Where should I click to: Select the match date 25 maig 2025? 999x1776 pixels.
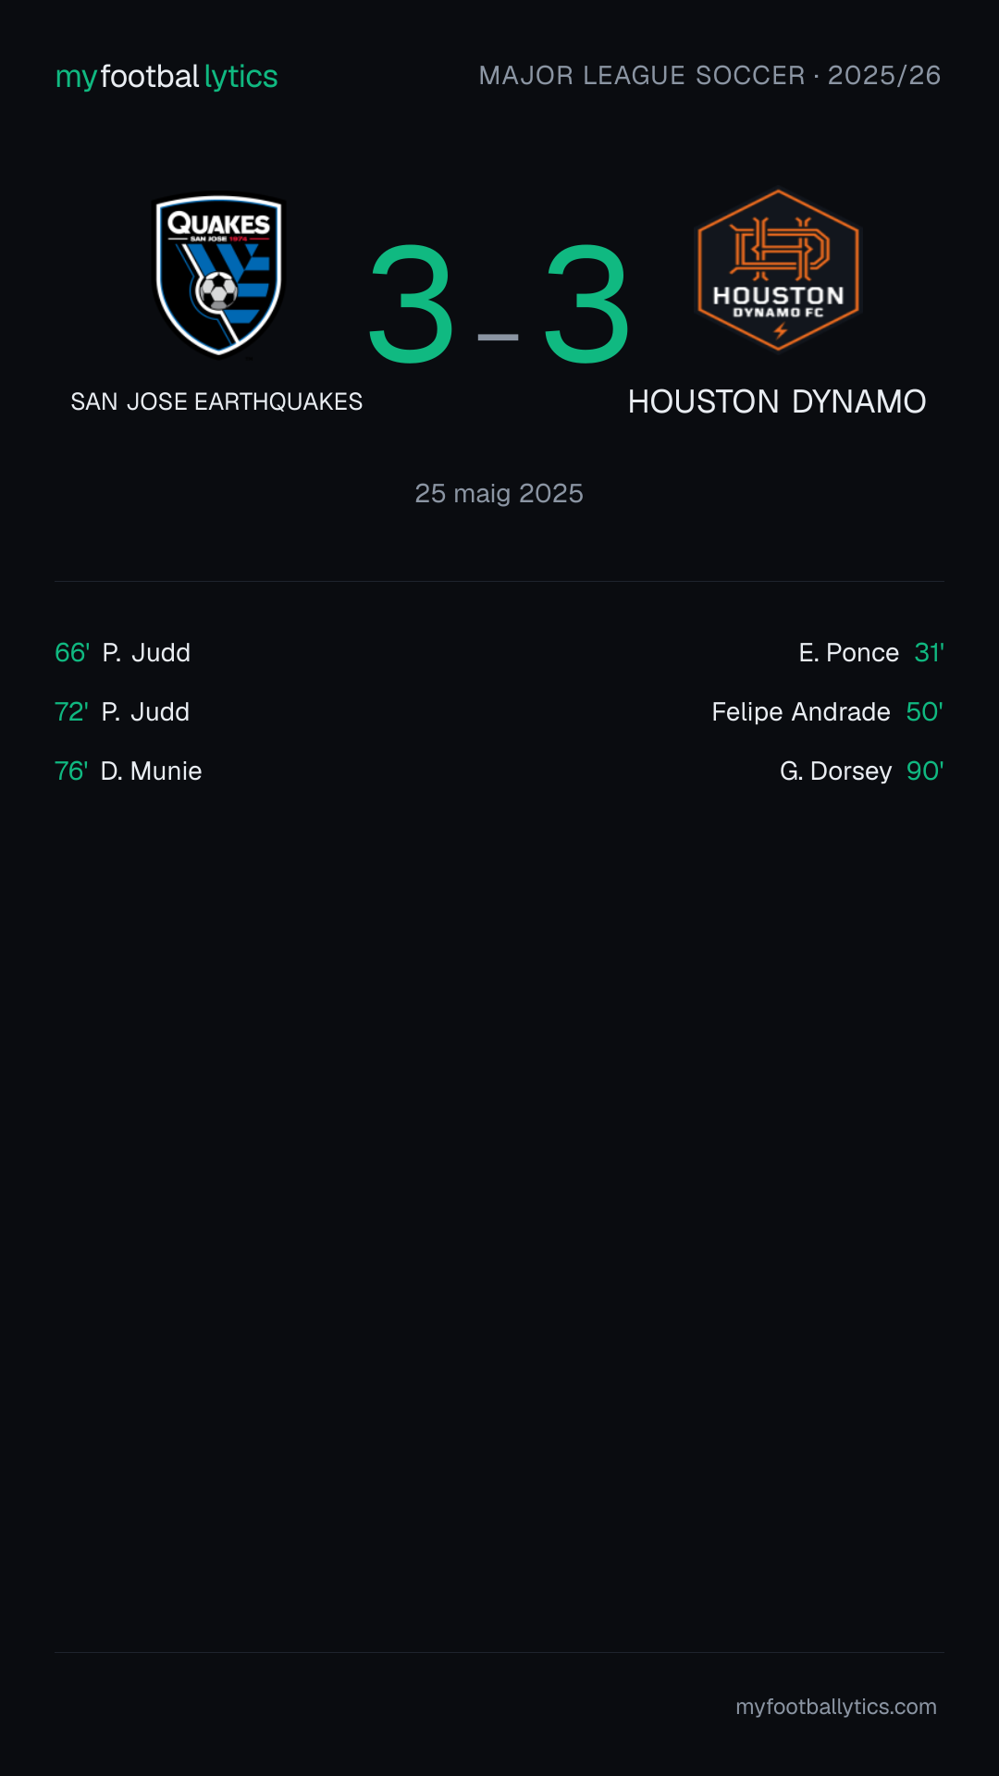(x=499, y=493)
